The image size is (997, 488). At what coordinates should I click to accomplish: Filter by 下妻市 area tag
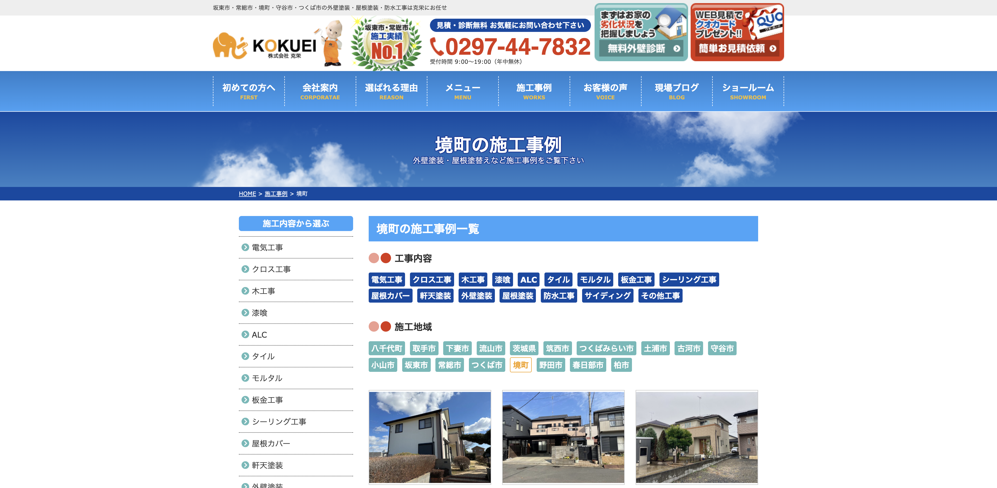457,348
